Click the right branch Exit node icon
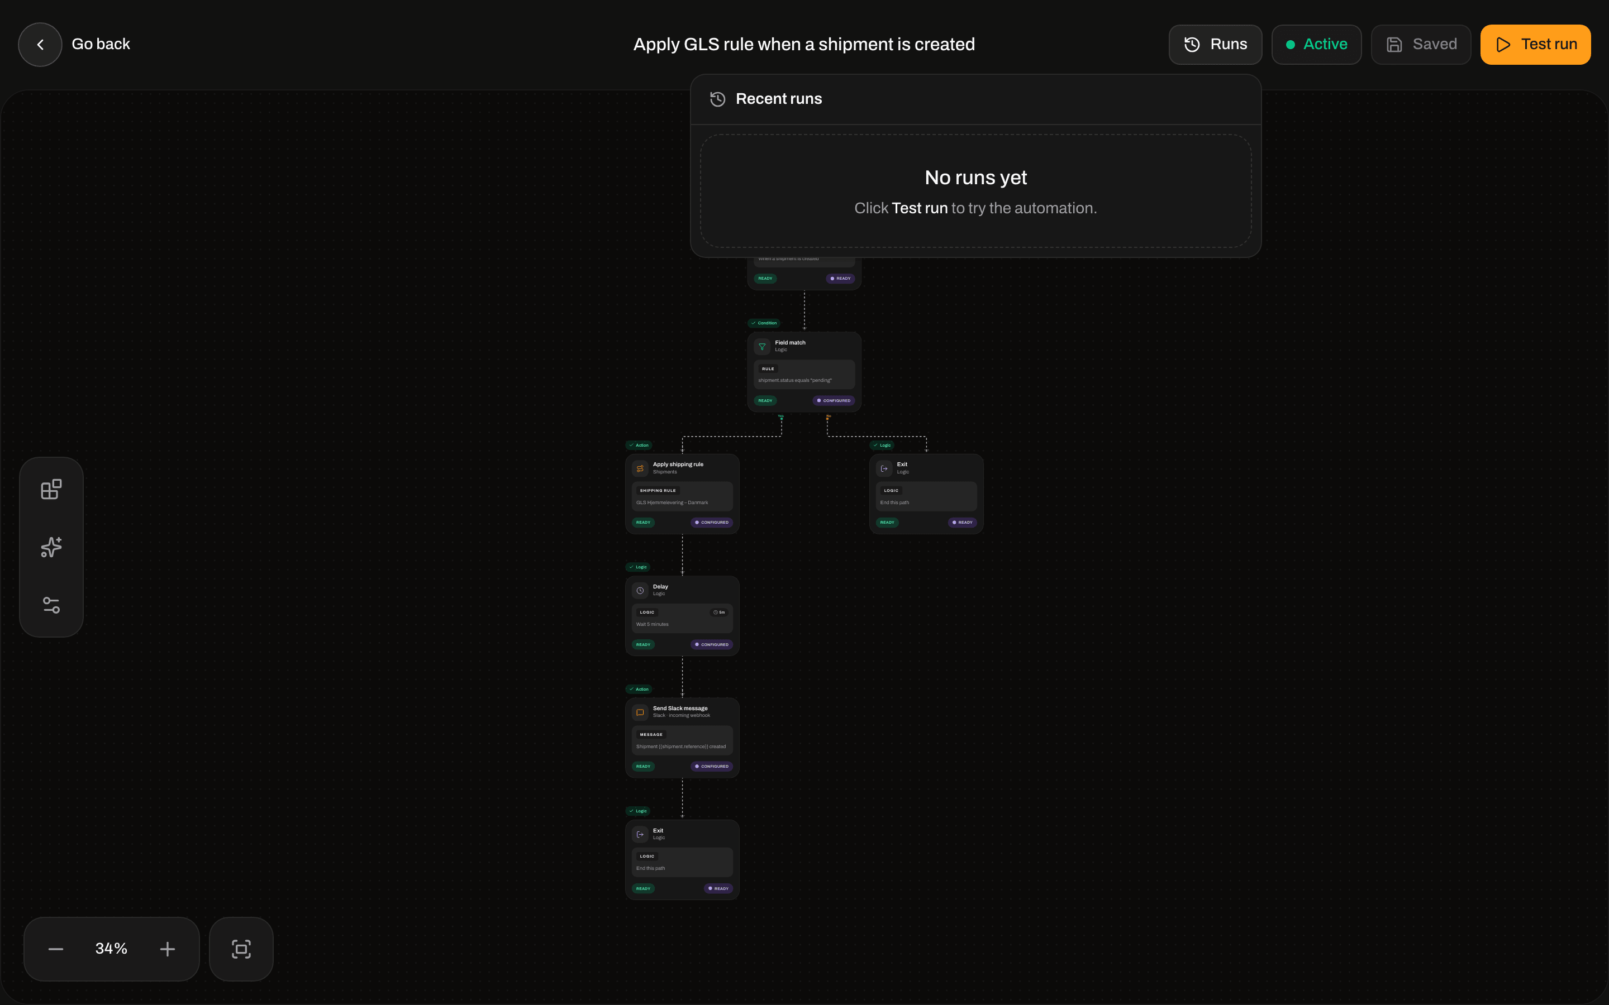Image resolution: width=1609 pixels, height=1005 pixels. 884,468
